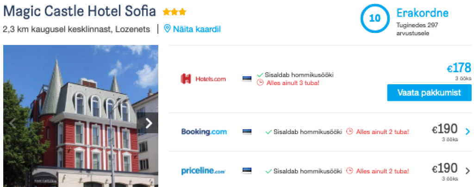Click the Booking.com logo

point(204,132)
